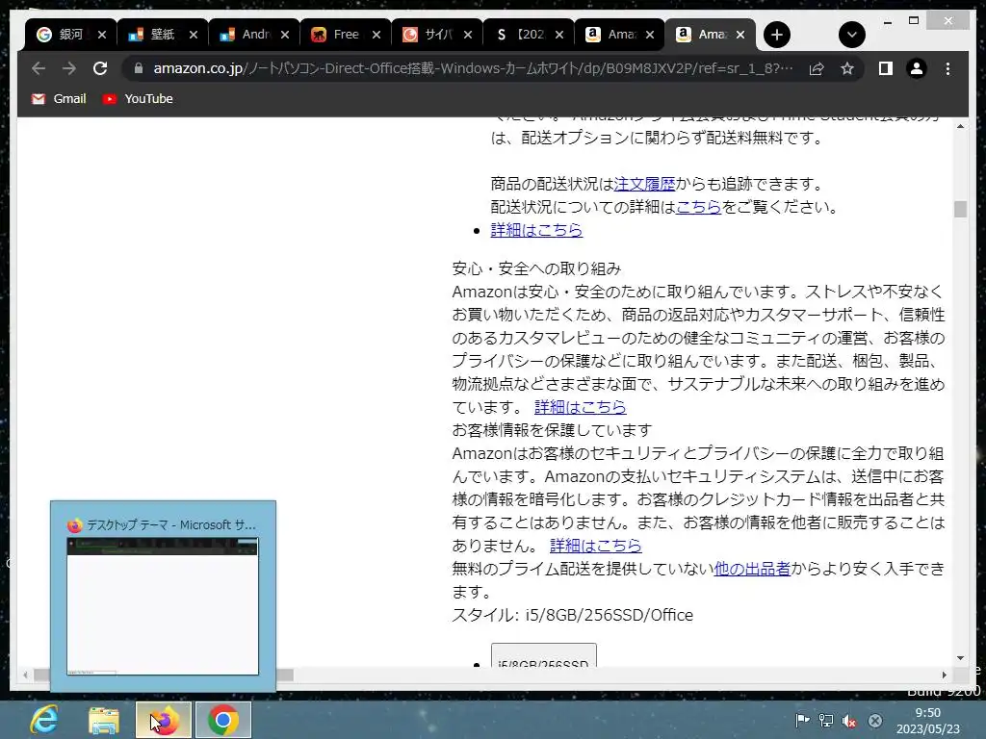Minimize the Chrome window
This screenshot has width=986, height=739.
pos(887,21)
